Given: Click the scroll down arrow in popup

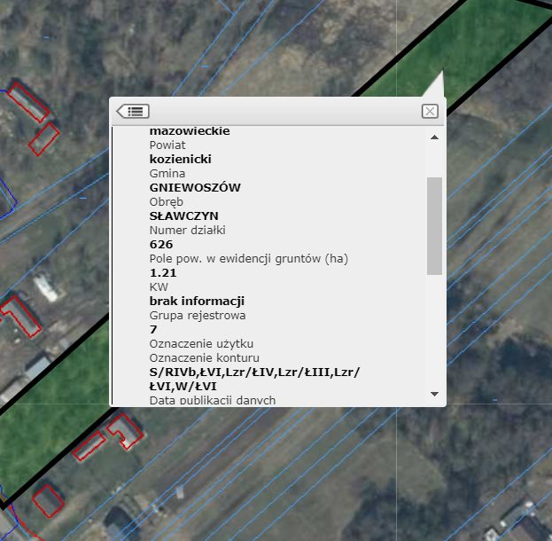Looking at the screenshot, I should point(434,394).
